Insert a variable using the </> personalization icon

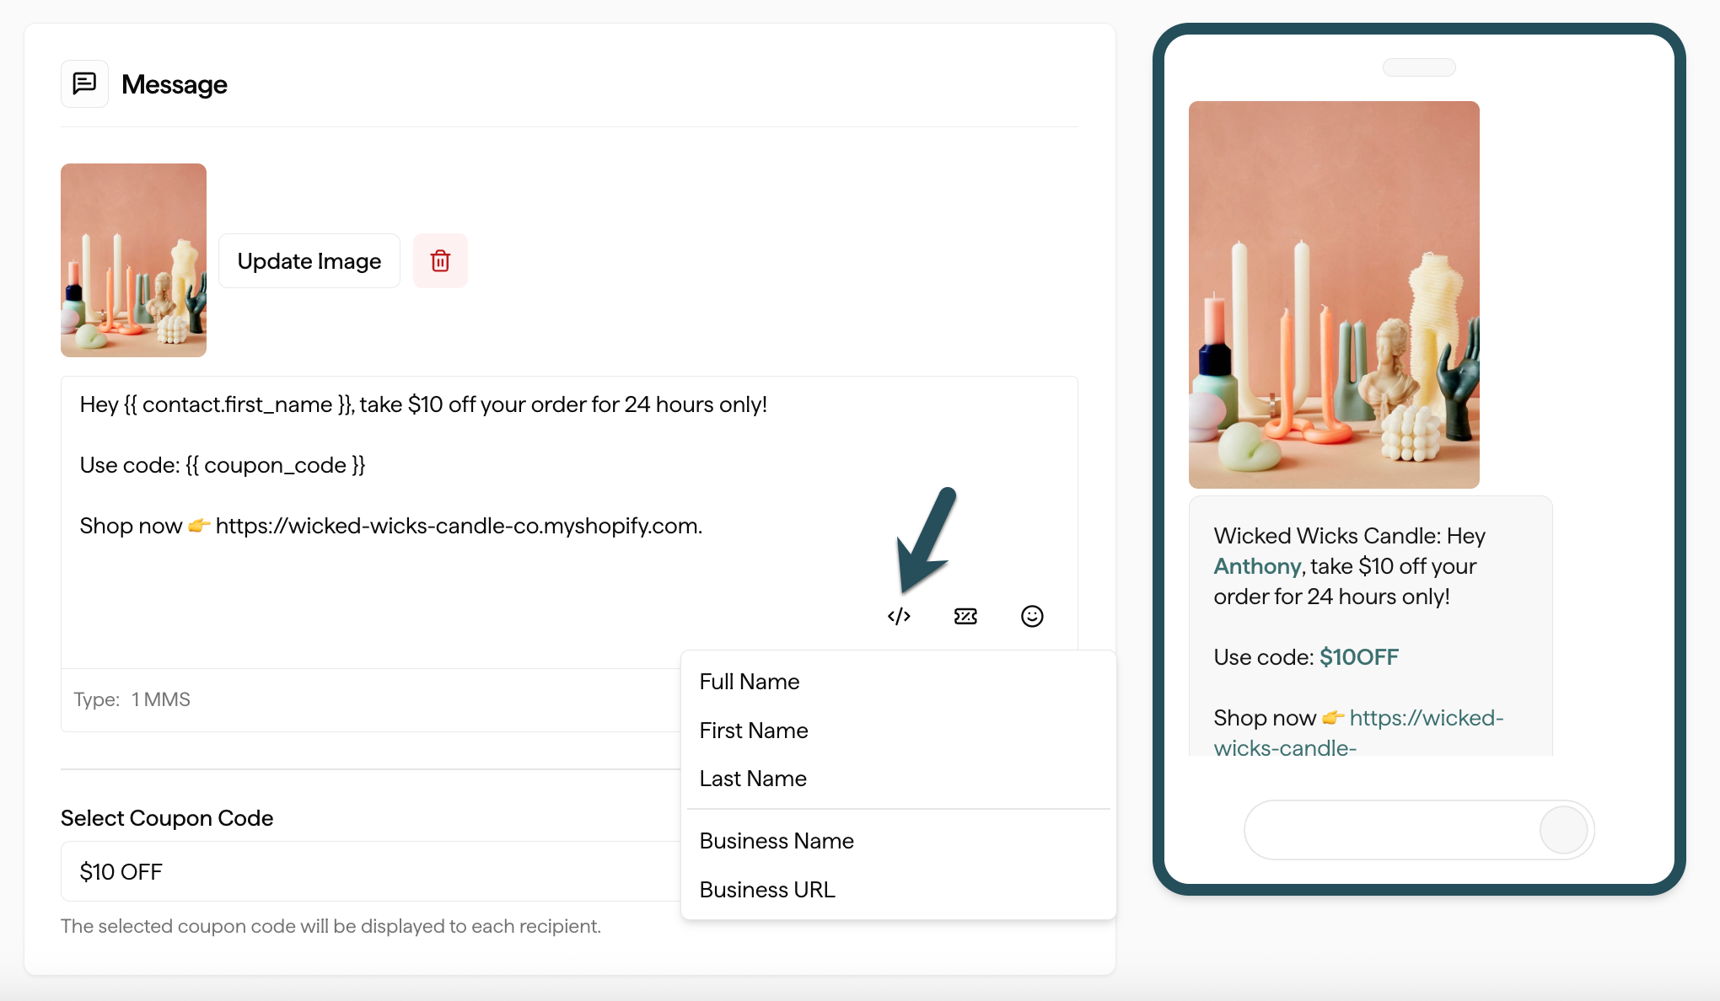point(899,616)
